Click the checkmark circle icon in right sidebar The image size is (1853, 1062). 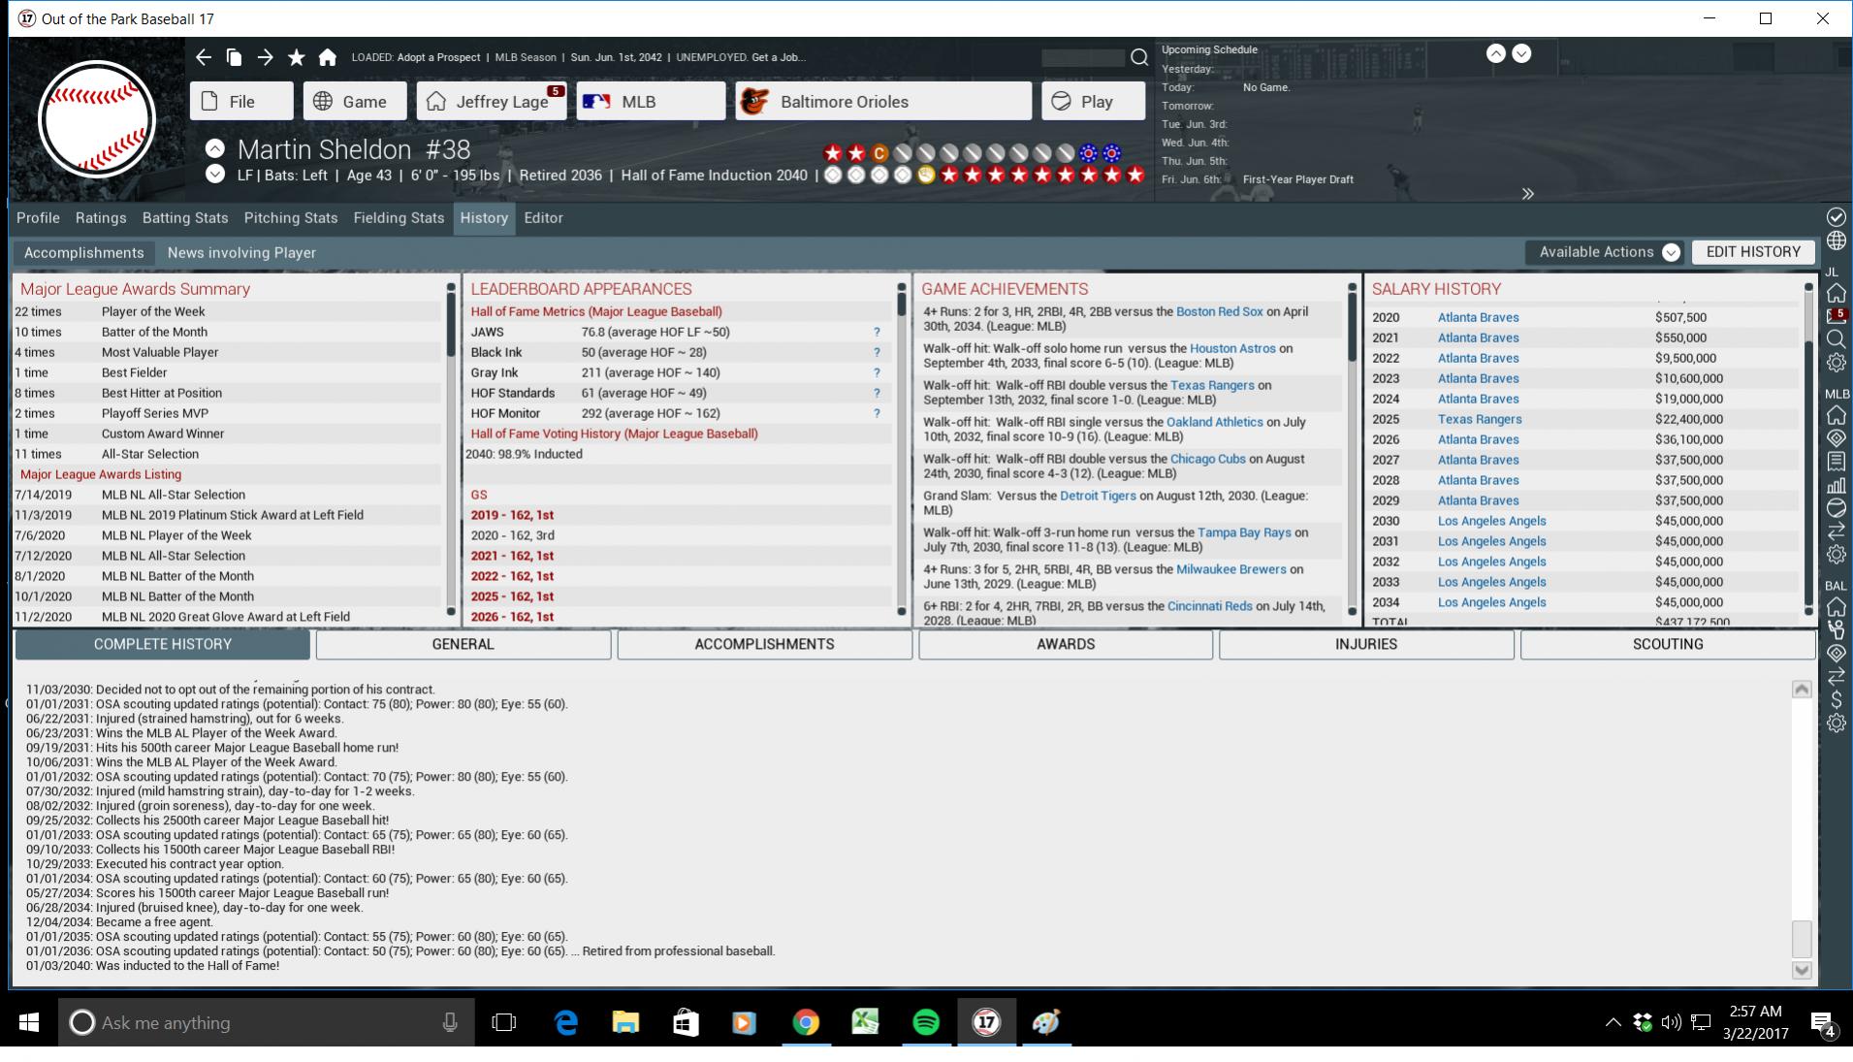[1836, 217]
